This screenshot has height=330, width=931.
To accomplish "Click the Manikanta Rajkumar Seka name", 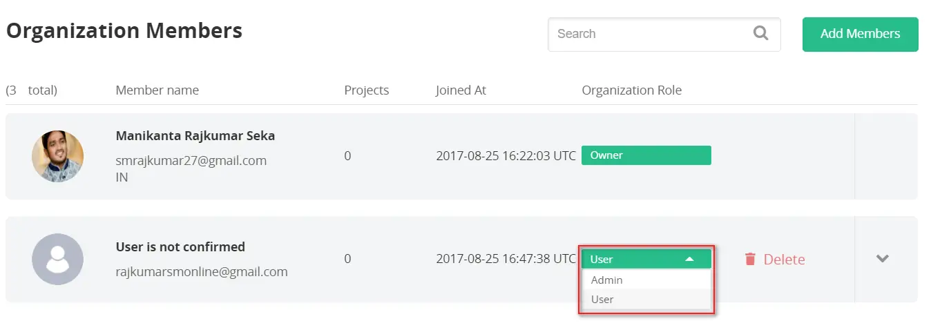I will tap(195, 136).
